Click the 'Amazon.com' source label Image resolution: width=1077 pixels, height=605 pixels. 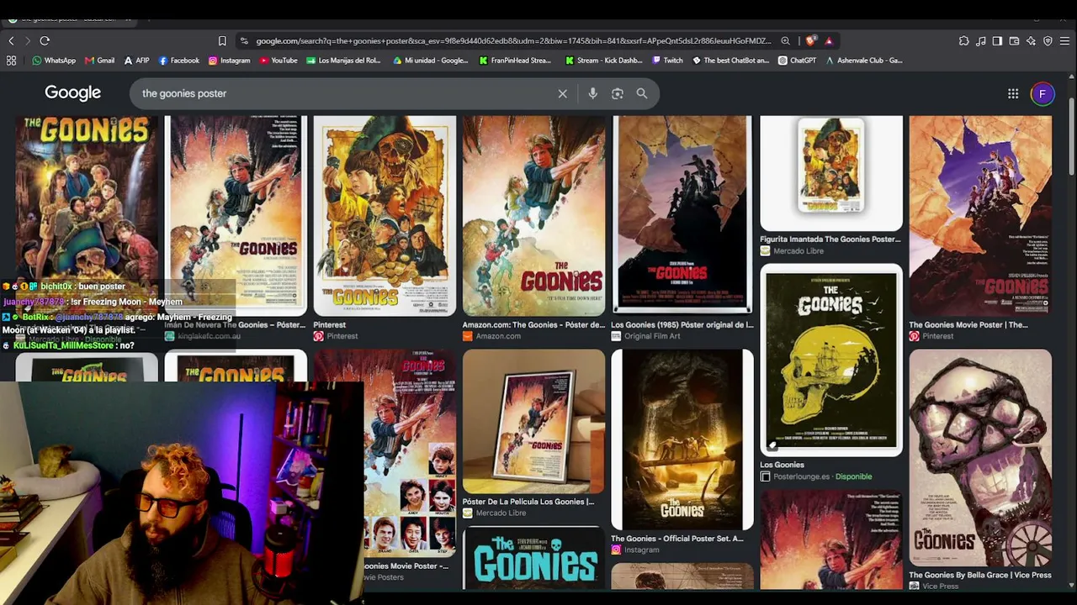pyautogui.click(x=498, y=336)
